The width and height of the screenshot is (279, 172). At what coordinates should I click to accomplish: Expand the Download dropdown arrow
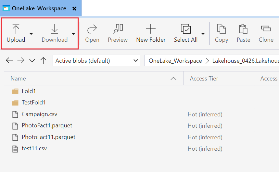73,33
